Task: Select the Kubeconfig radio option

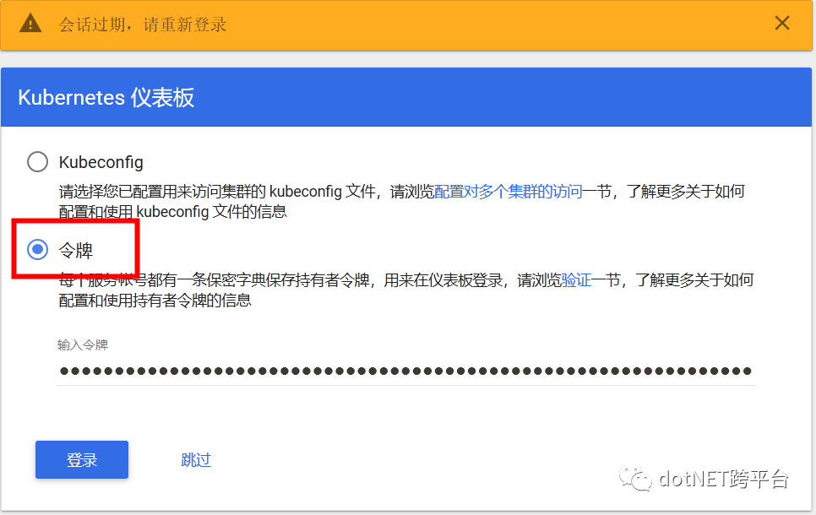Action: coord(37,162)
